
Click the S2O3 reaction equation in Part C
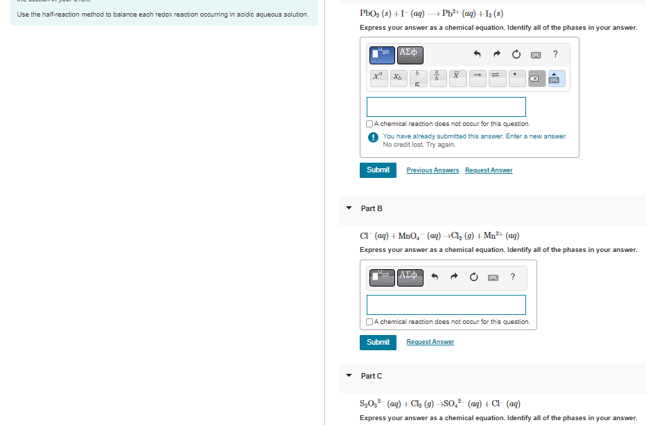(x=440, y=404)
